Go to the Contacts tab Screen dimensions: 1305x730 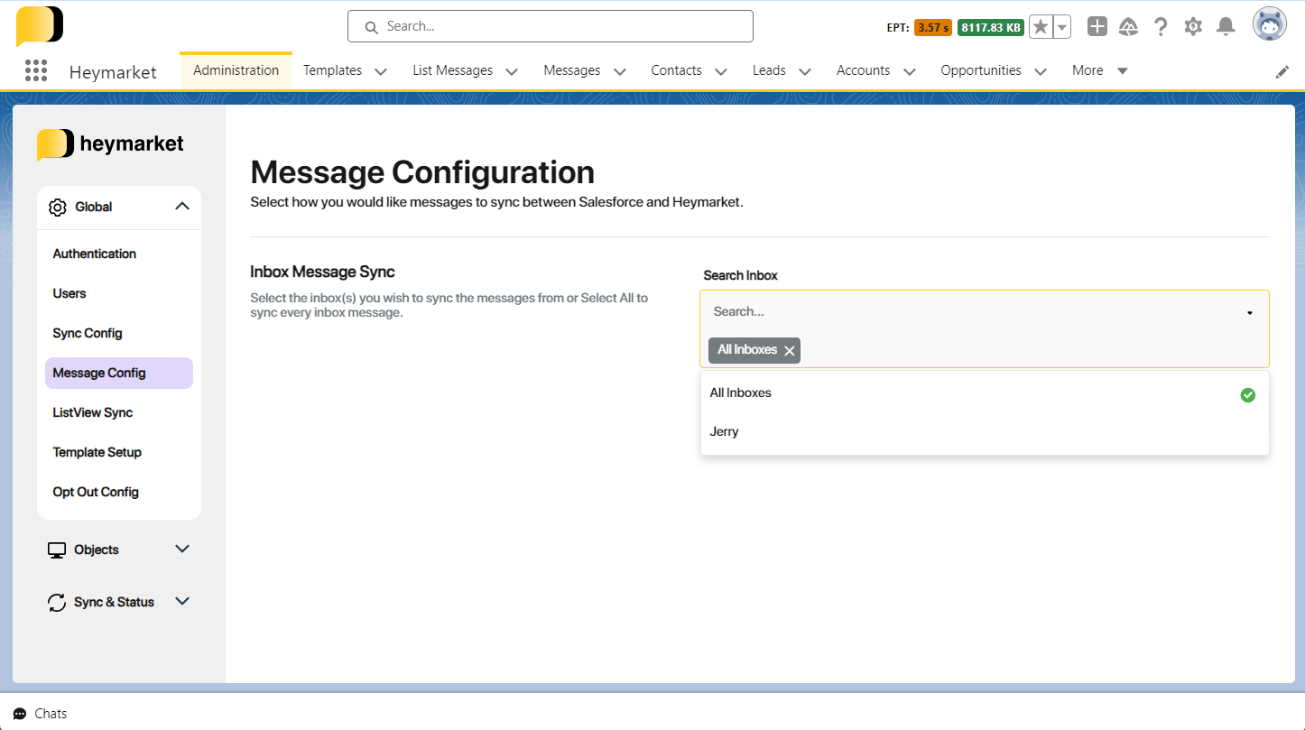[676, 70]
